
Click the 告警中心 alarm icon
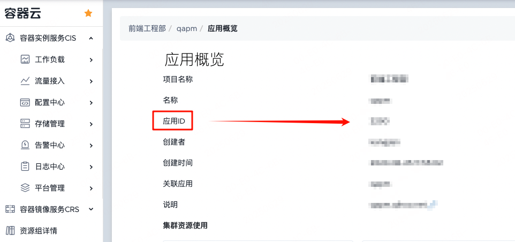coord(25,145)
